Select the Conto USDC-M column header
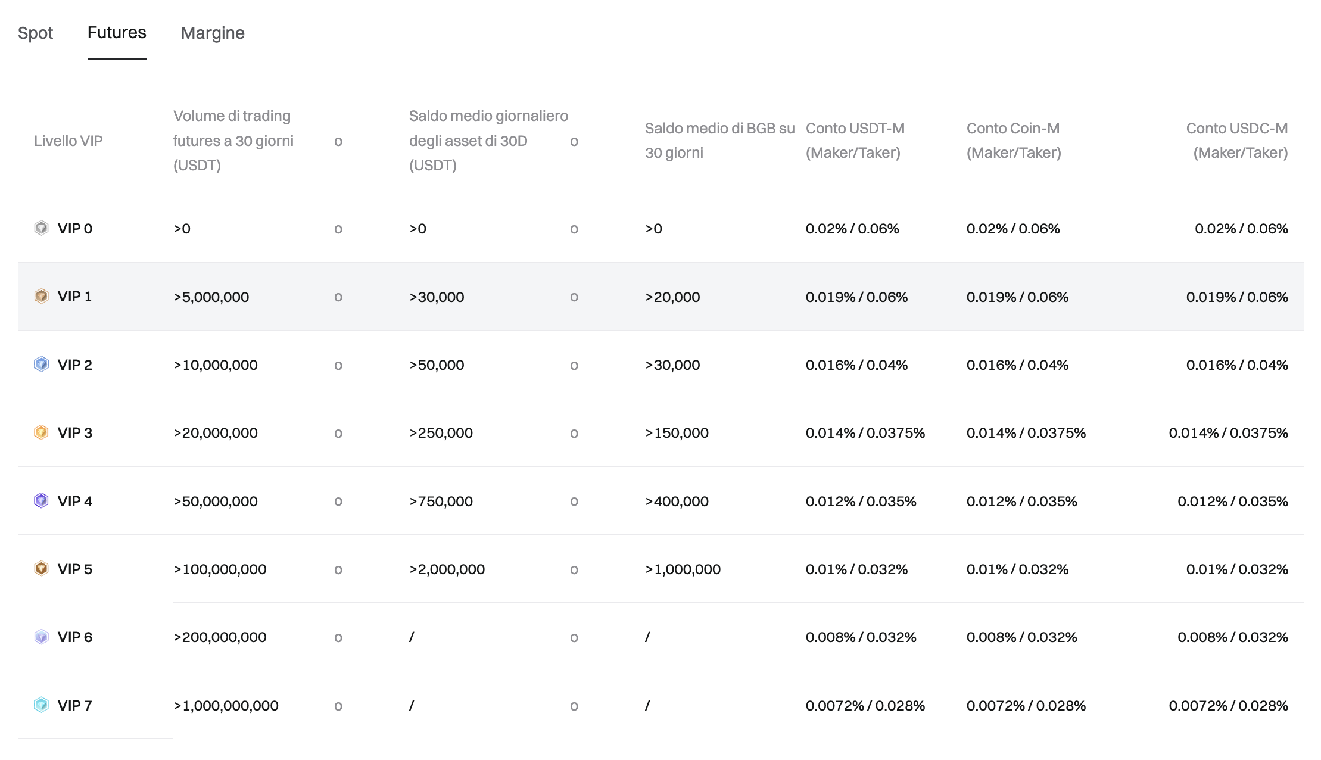The height and width of the screenshot is (760, 1321). [x=1237, y=141]
